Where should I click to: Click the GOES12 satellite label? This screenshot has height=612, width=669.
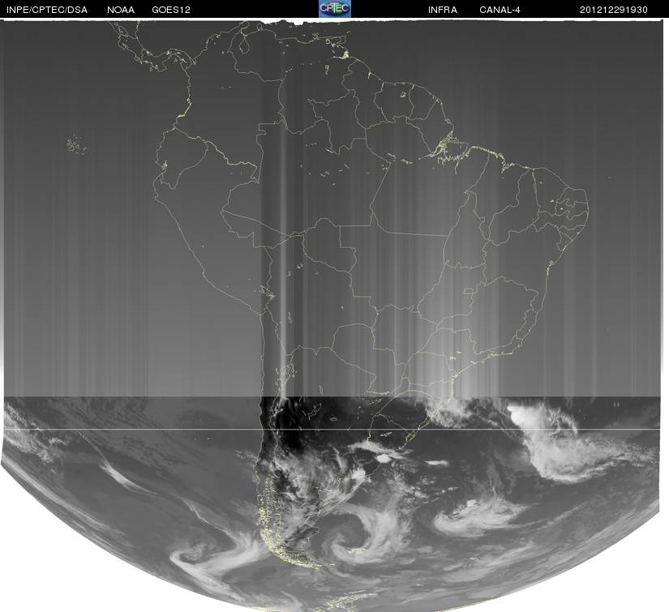[x=170, y=10]
